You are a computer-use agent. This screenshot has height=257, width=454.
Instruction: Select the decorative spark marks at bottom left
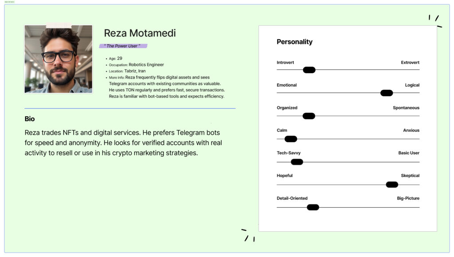(248, 236)
